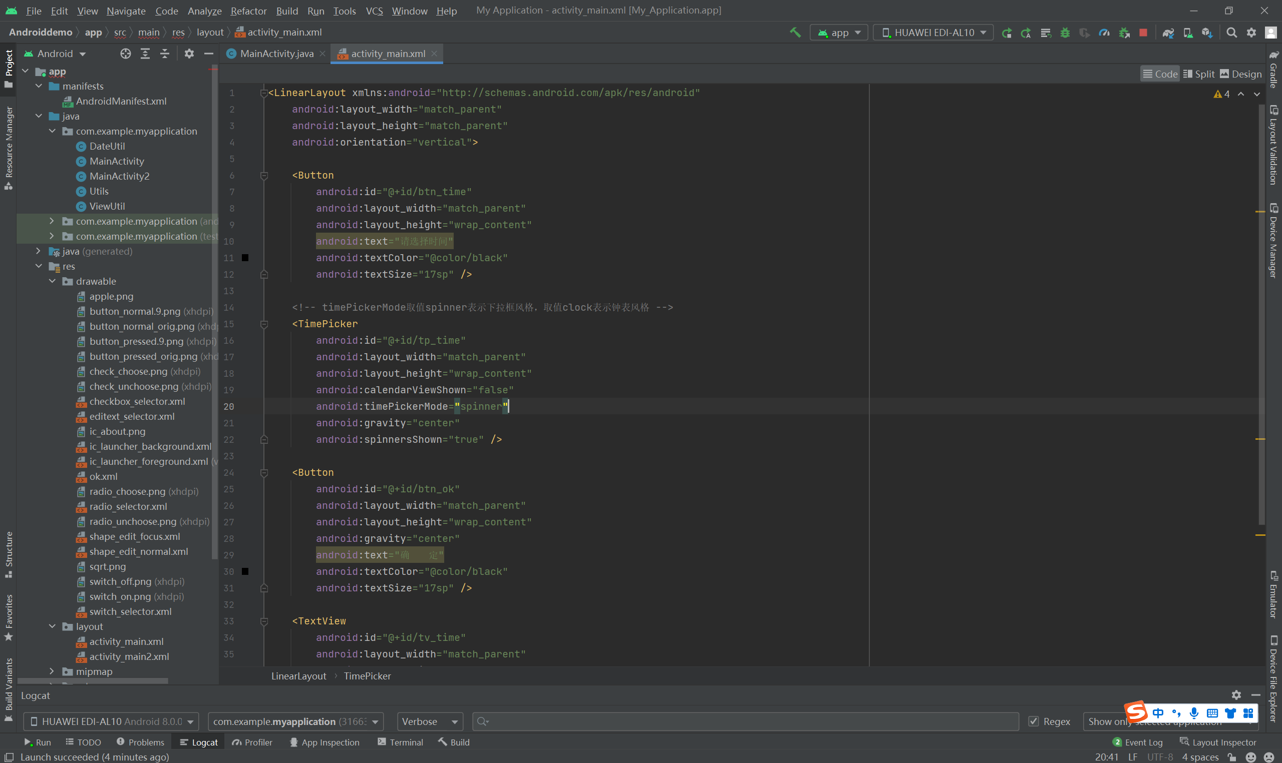Switch editor to Design view

point(1240,74)
